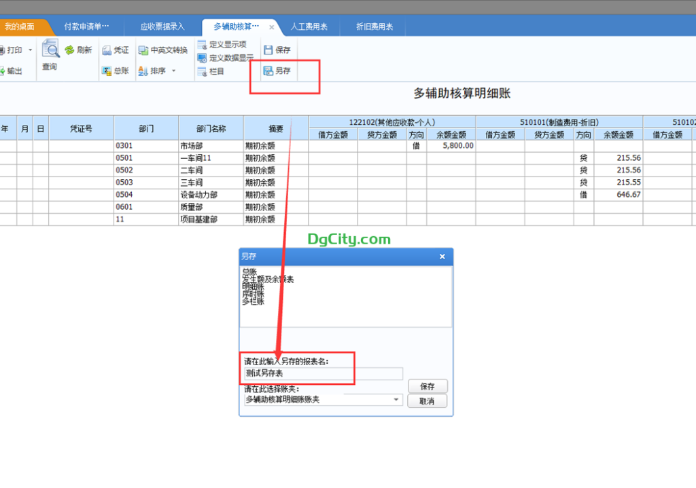The height and width of the screenshot is (488, 696).
Task: Expand the 打印 print dropdown arrow
Action: (x=30, y=50)
